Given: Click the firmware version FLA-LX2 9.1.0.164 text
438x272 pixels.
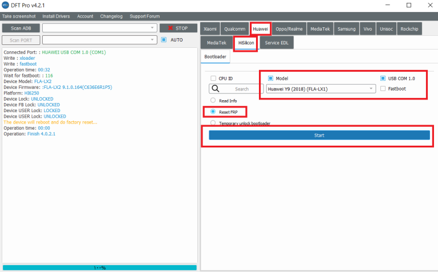Looking at the screenshot, I should [x=77, y=88].
